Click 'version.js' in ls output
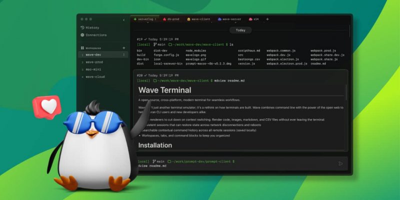The height and width of the screenshot is (200, 400). (x=246, y=63)
